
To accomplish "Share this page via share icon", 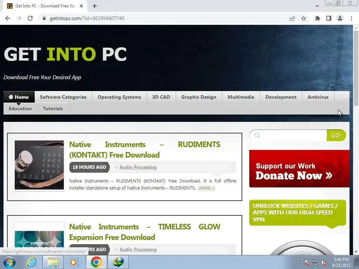I will coord(292,18).
